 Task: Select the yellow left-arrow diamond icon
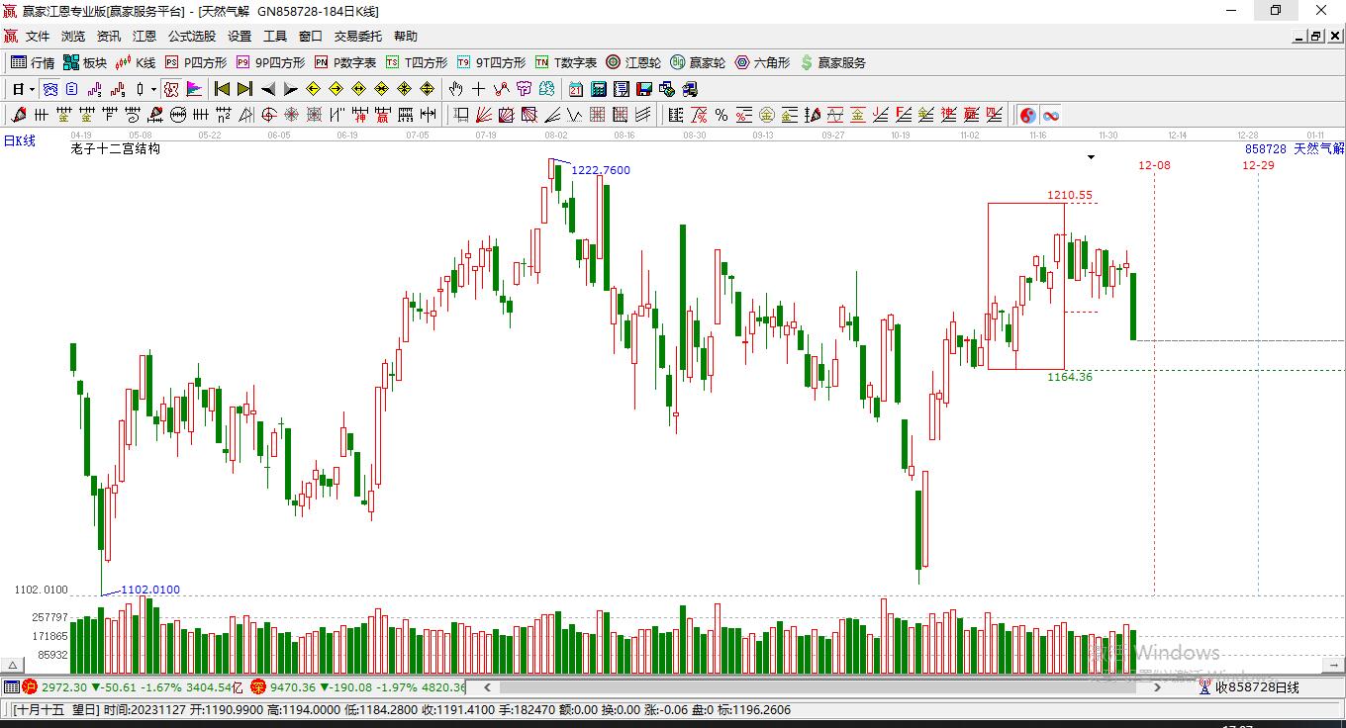[313, 89]
